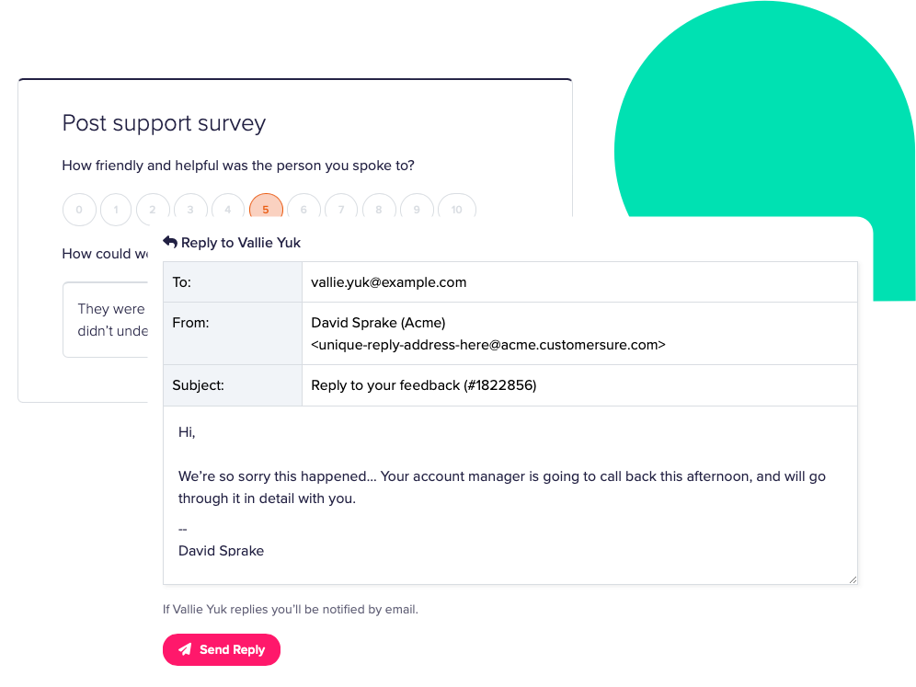The width and height of the screenshot is (916, 687).
Task: Click the highlighted rating 5
Action: [266, 210]
